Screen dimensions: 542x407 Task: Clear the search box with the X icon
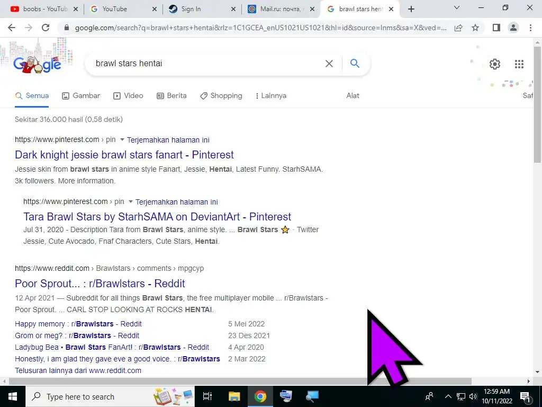[x=329, y=64]
